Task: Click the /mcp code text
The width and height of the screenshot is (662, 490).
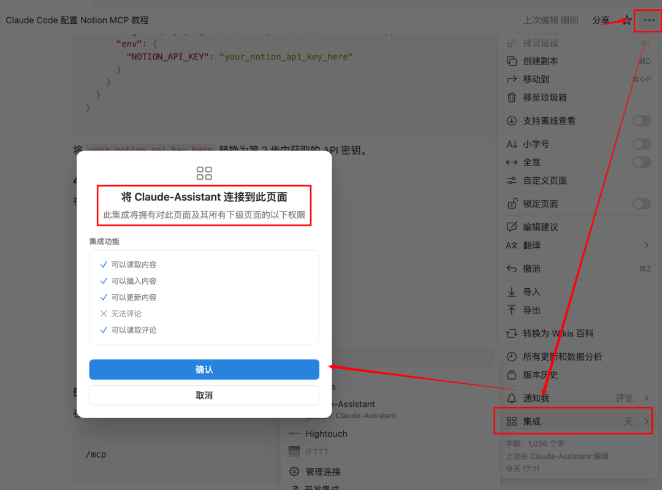Action: pyautogui.click(x=96, y=454)
